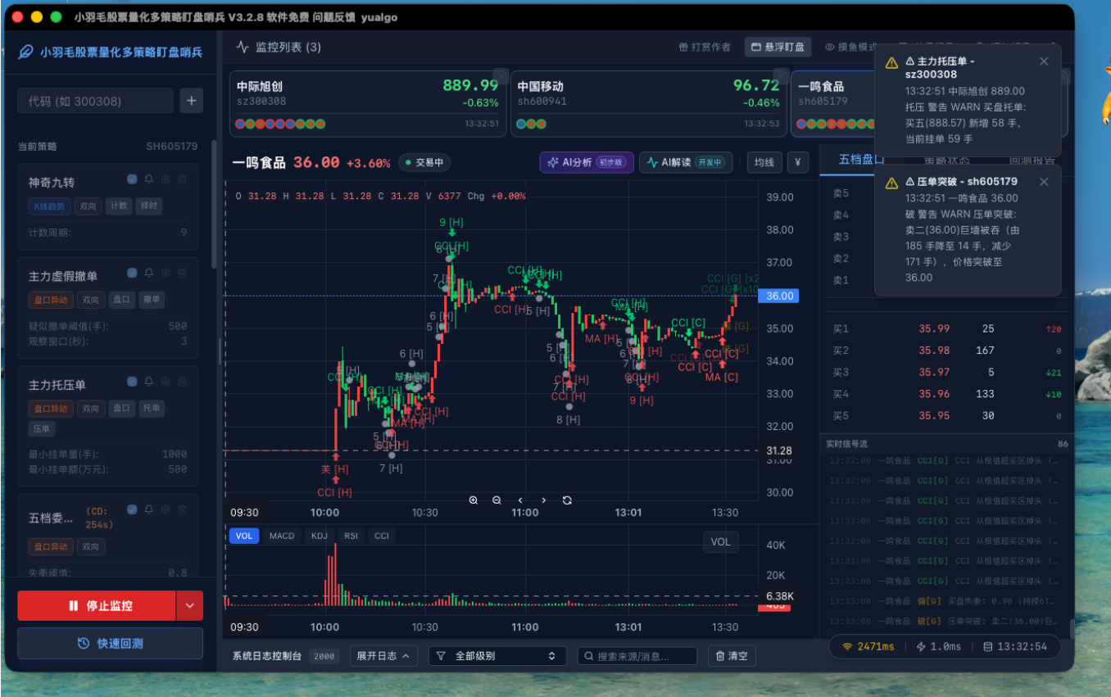
Task: Click the feather logo icon in sidebar
Action: [26, 52]
